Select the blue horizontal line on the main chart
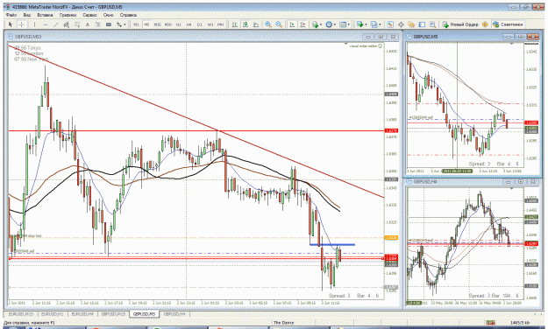548x329 pixels. point(332,245)
